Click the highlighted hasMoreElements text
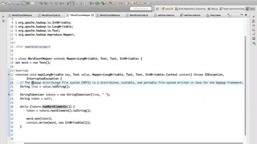This screenshot has width=257, height=144. click(x=55, y=107)
